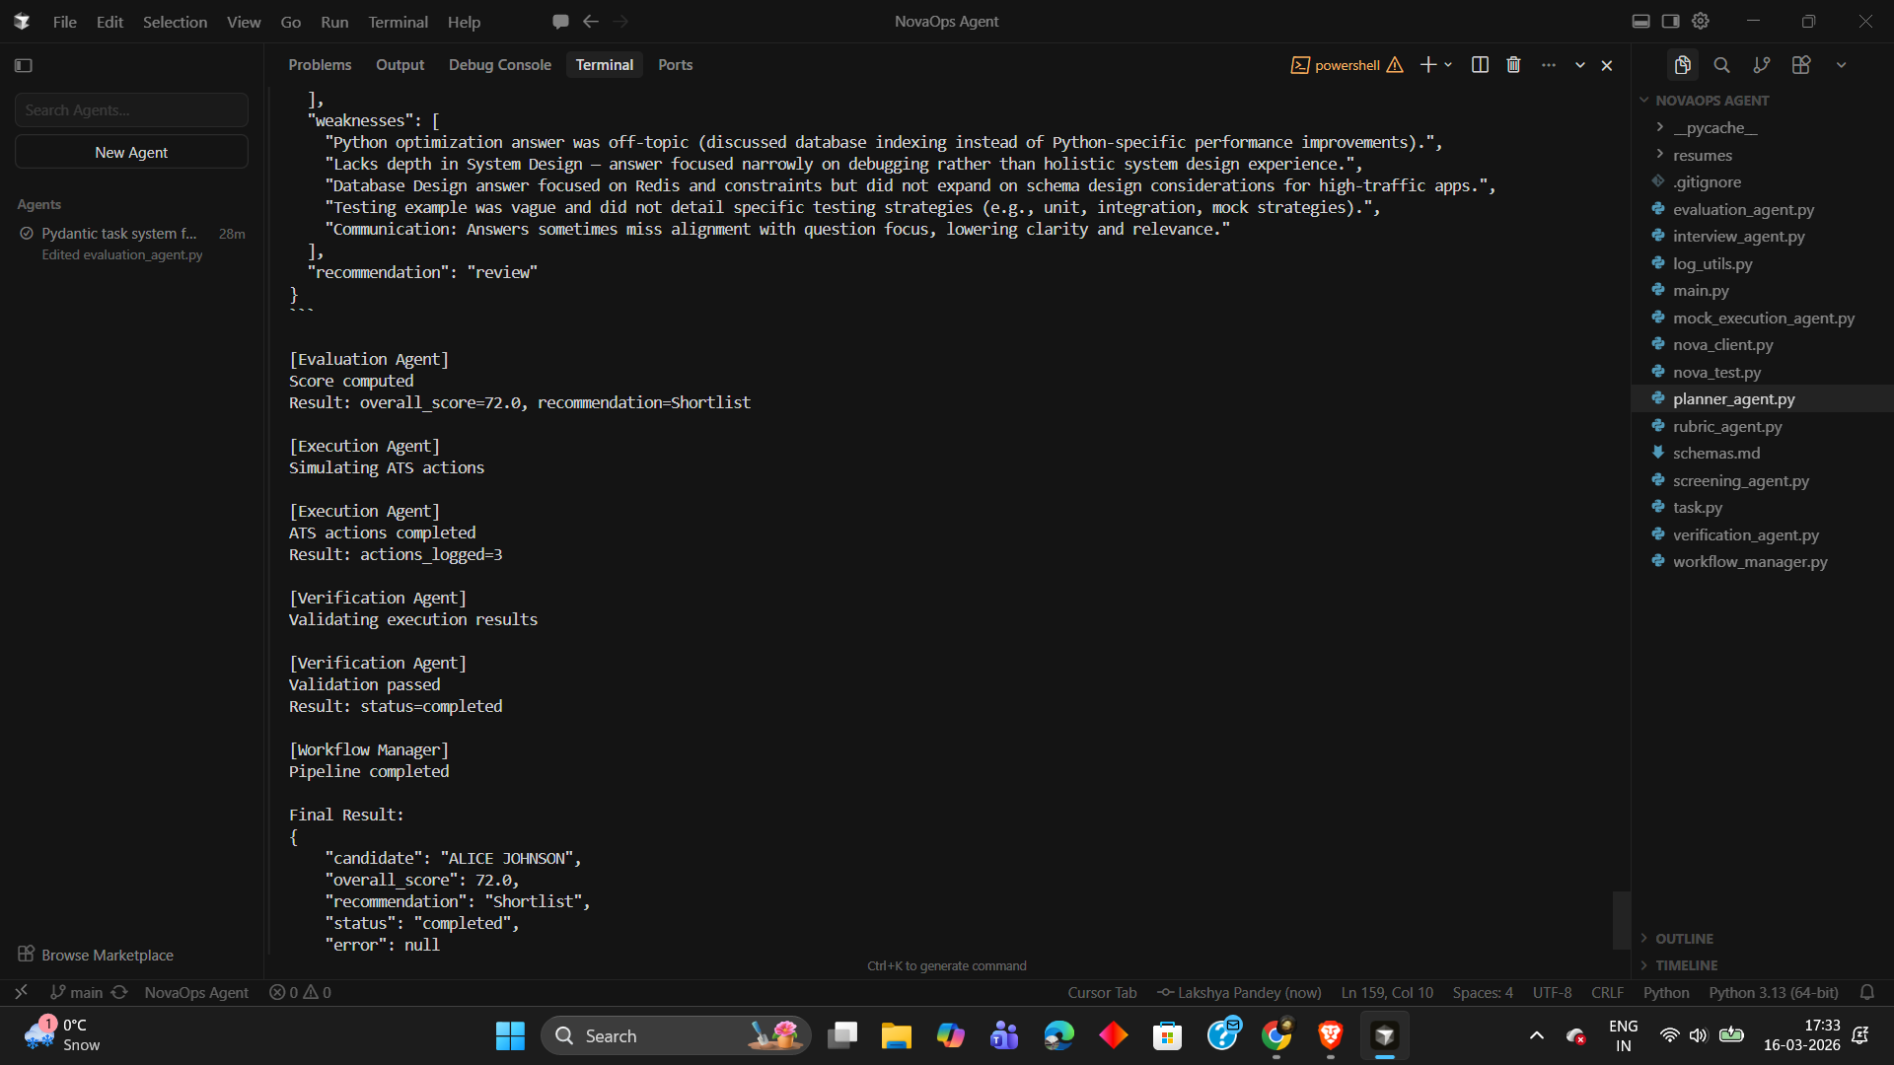Kill terminal using the trash icon
Screen dimensions: 1894x1065
(x=1513, y=65)
